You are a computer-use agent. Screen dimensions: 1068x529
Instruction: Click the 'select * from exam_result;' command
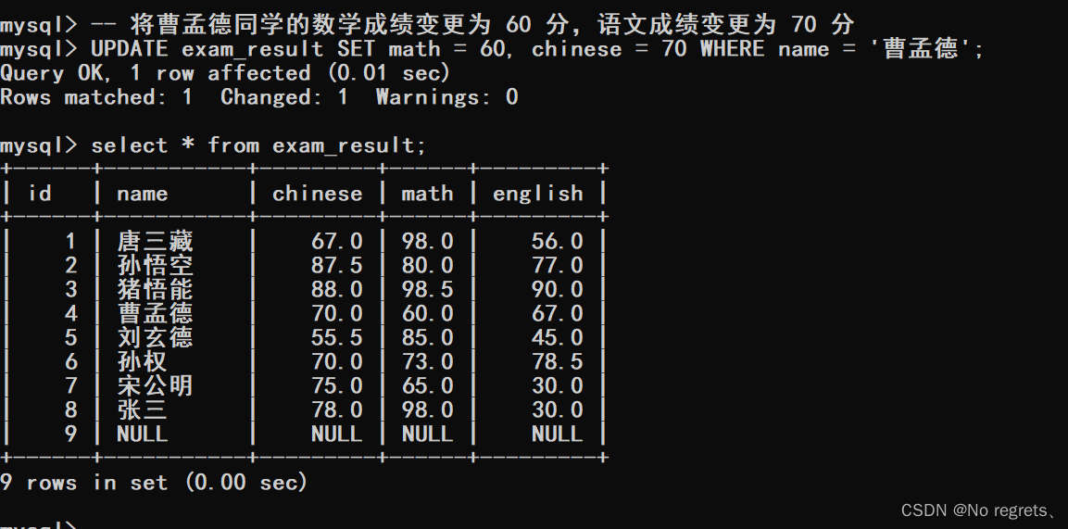click(258, 145)
